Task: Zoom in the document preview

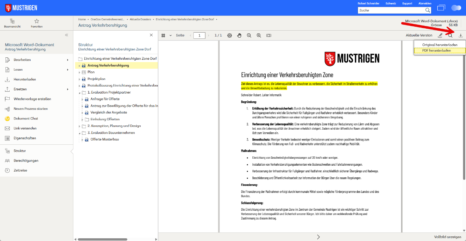Action: [259, 35]
